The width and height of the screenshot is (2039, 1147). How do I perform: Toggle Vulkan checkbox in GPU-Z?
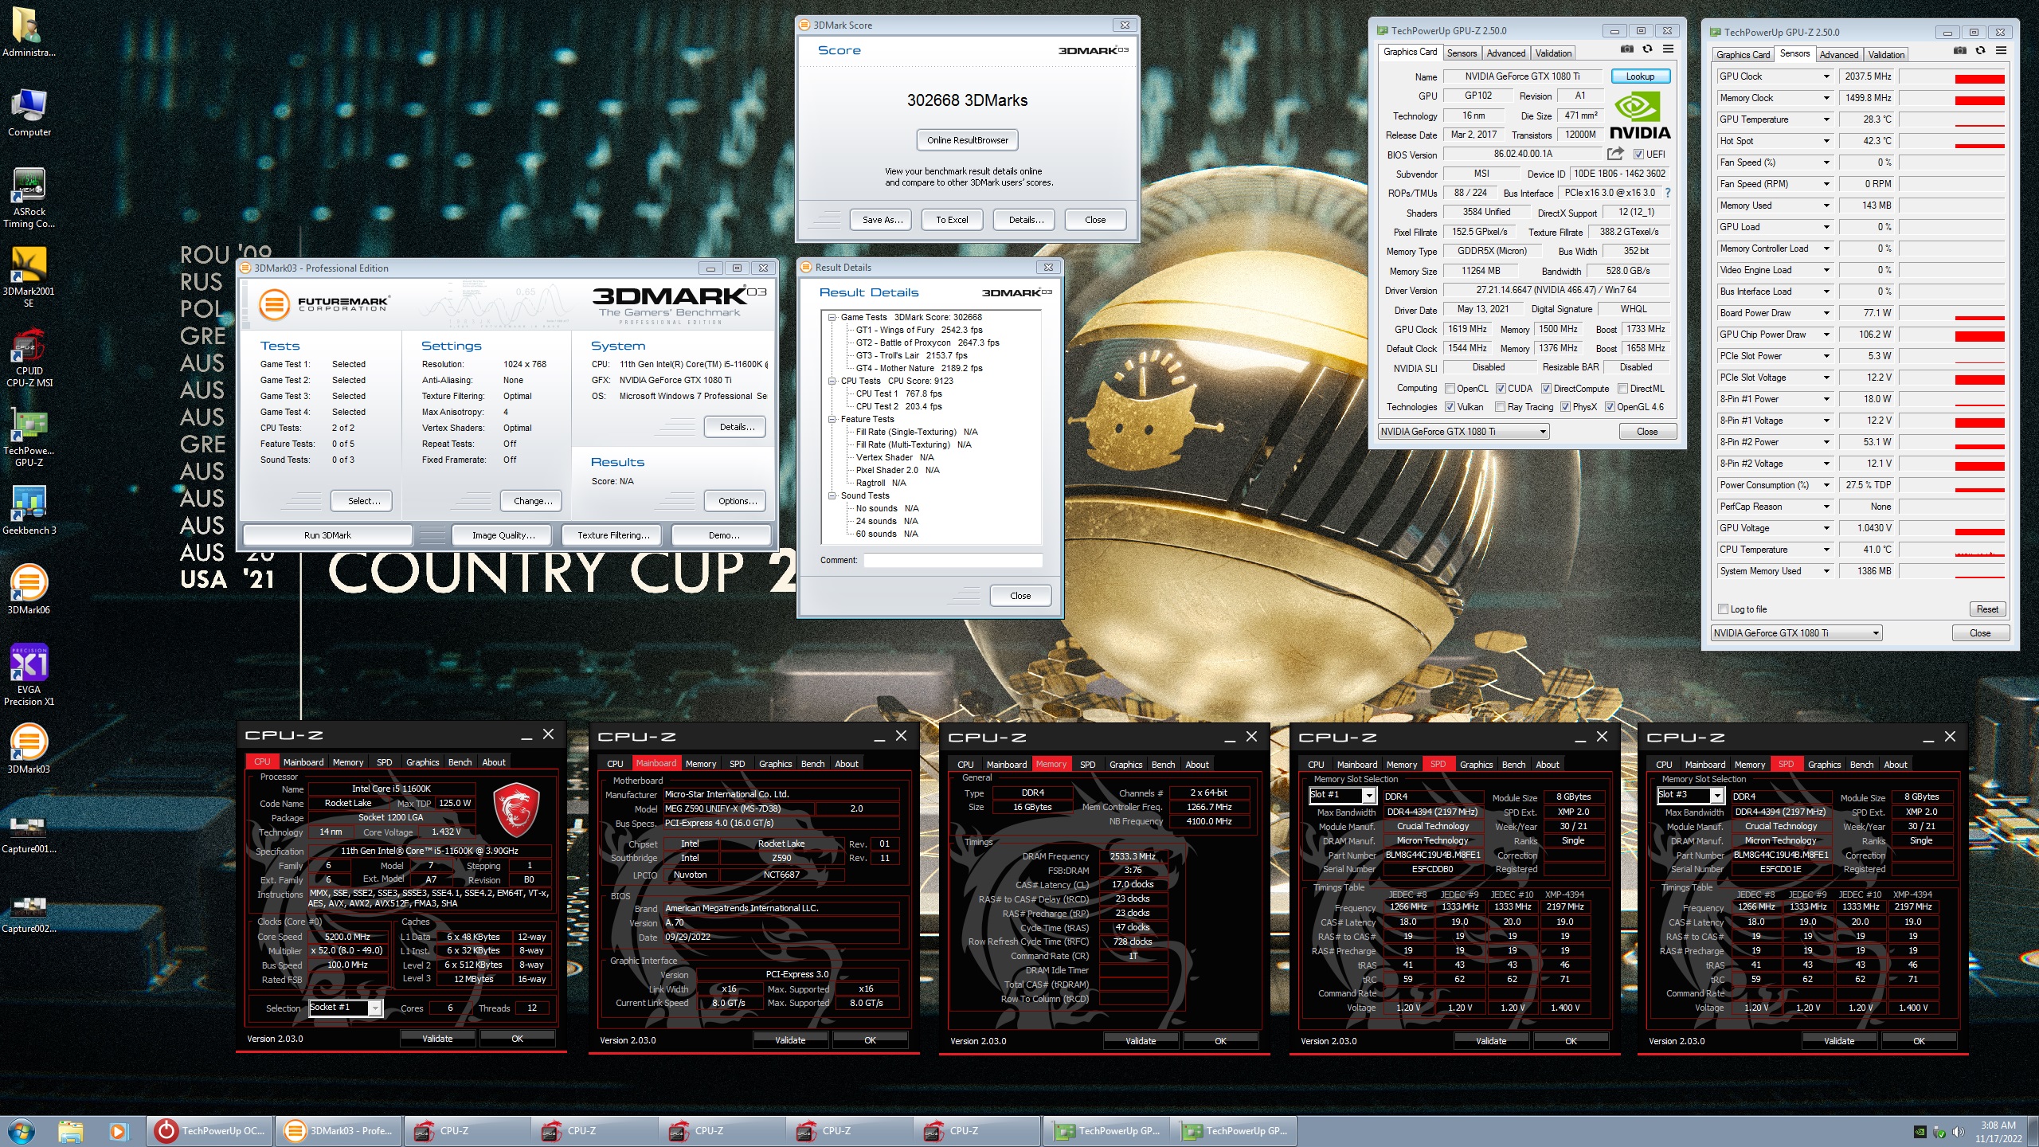pos(1450,407)
